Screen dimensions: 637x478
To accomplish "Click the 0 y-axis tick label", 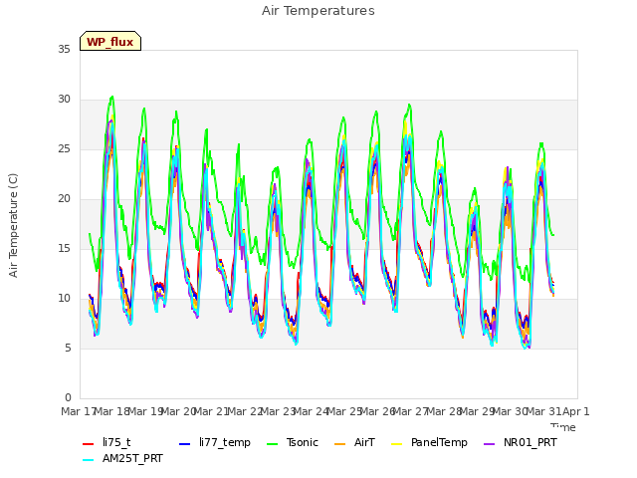I will pyautogui.click(x=68, y=398).
